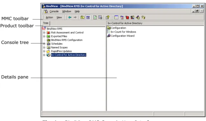Go up one level with folder icon

tap(82, 17)
